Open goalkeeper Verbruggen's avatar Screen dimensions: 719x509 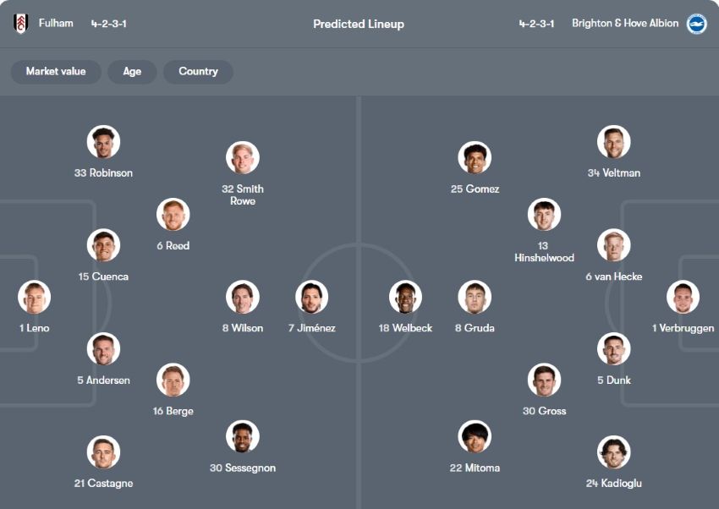pyautogui.click(x=683, y=298)
